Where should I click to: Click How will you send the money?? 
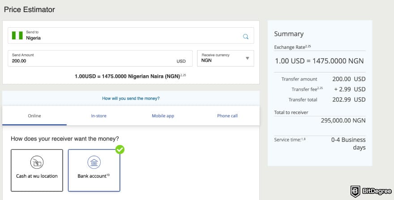131,98
